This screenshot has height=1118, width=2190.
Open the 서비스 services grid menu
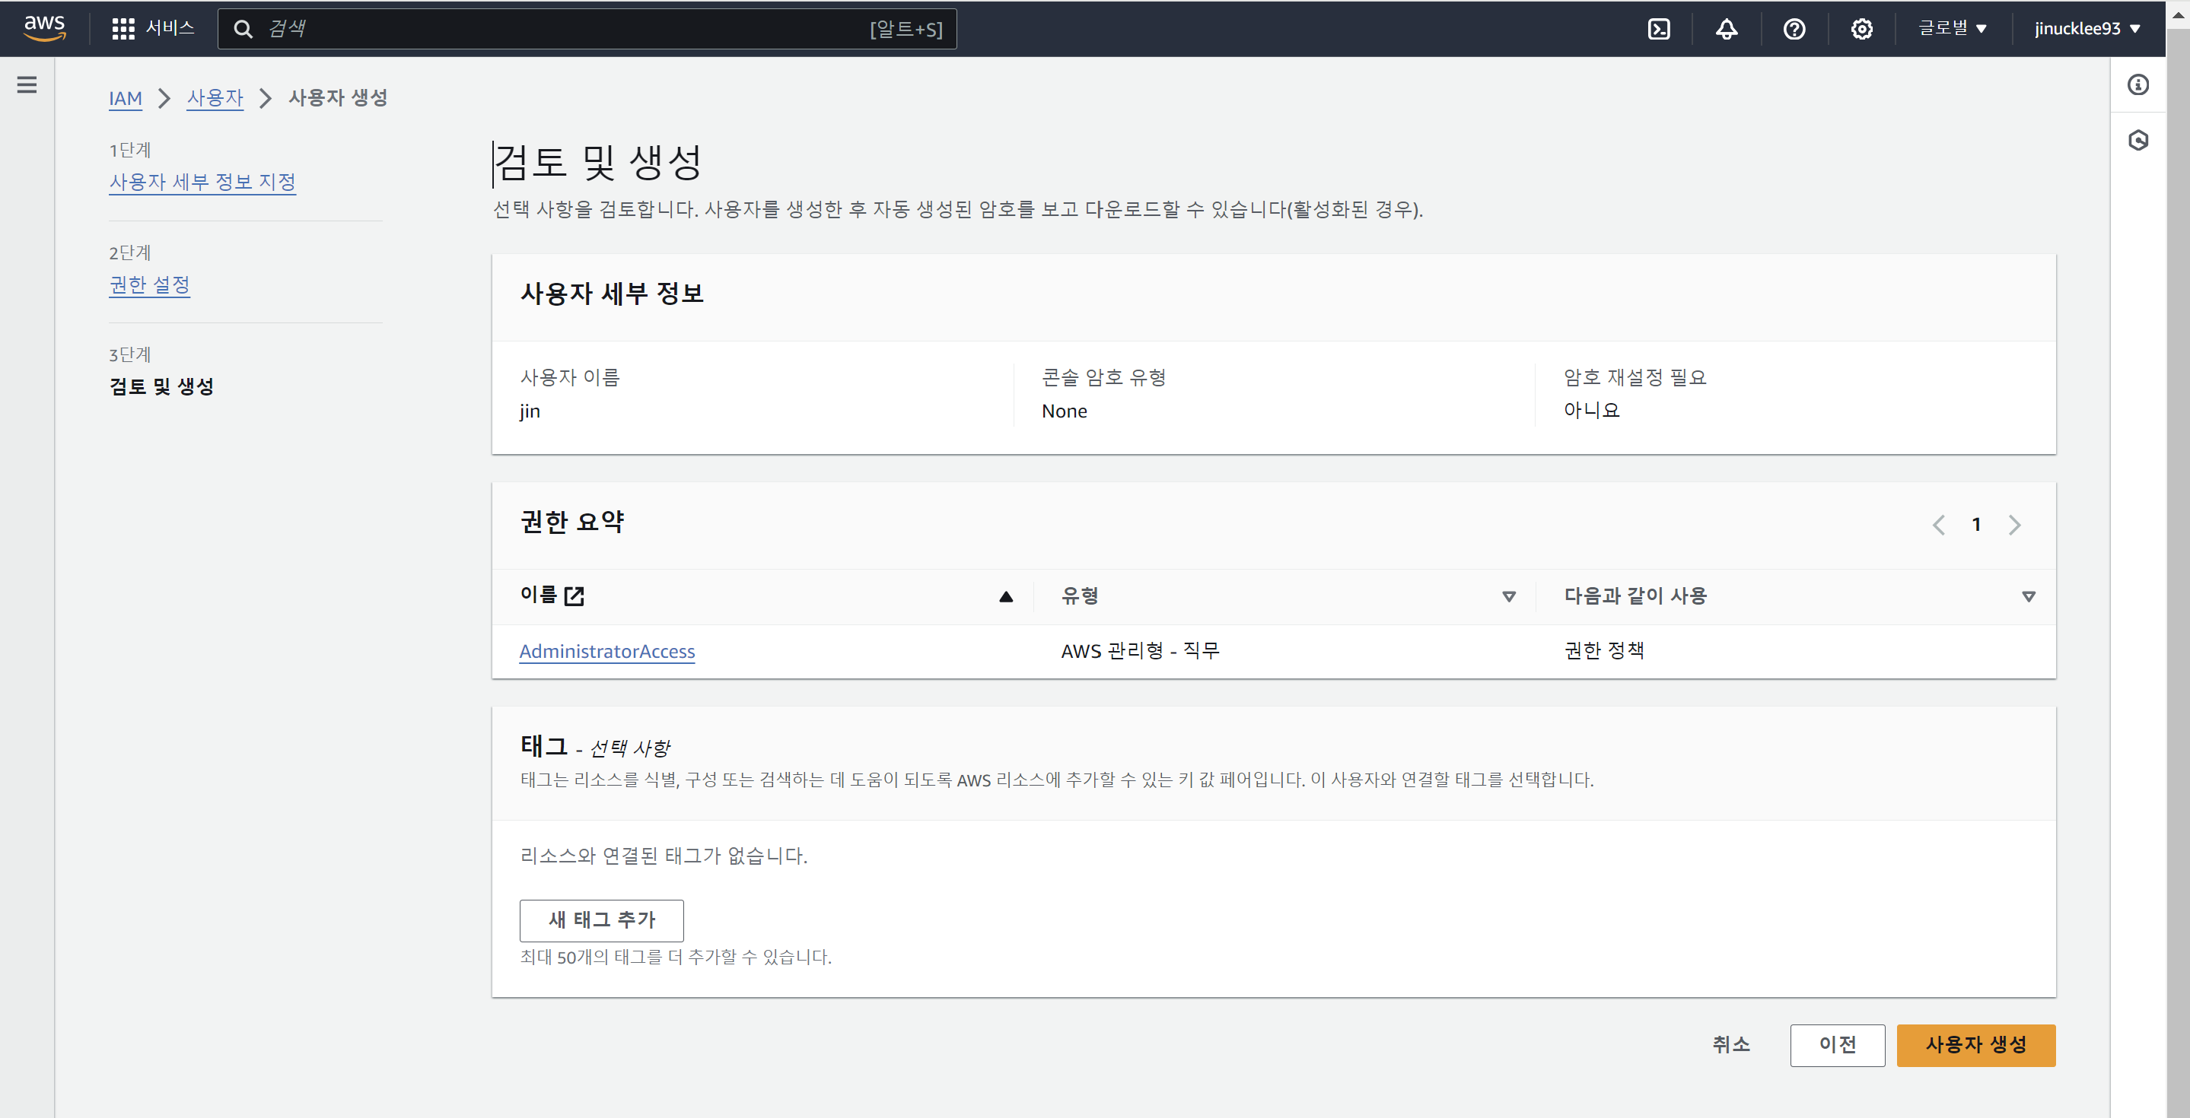tap(153, 28)
